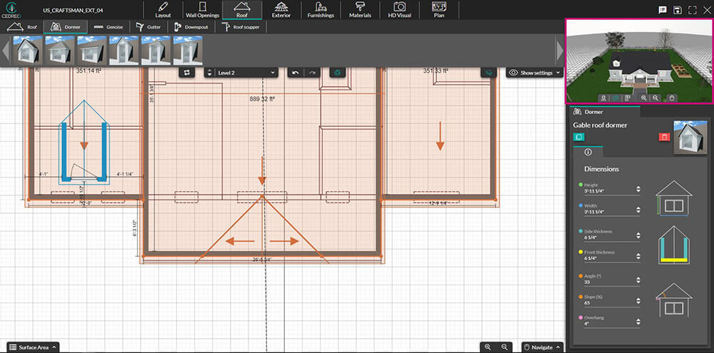
Task: Expand the Surface Area panel
Action: point(33,347)
